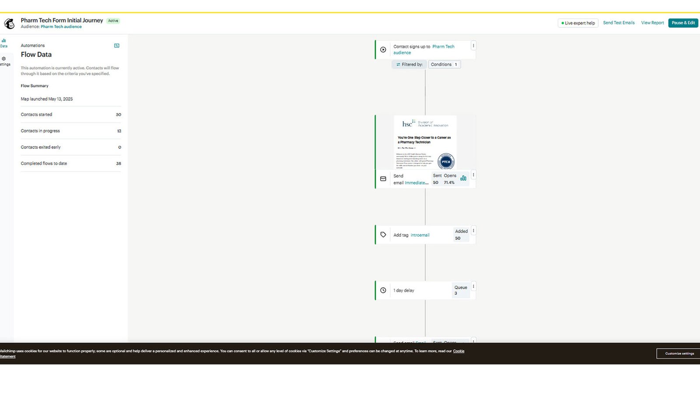Click the Mailchimp monkey logo
This screenshot has height=393, width=700.
click(x=9, y=24)
